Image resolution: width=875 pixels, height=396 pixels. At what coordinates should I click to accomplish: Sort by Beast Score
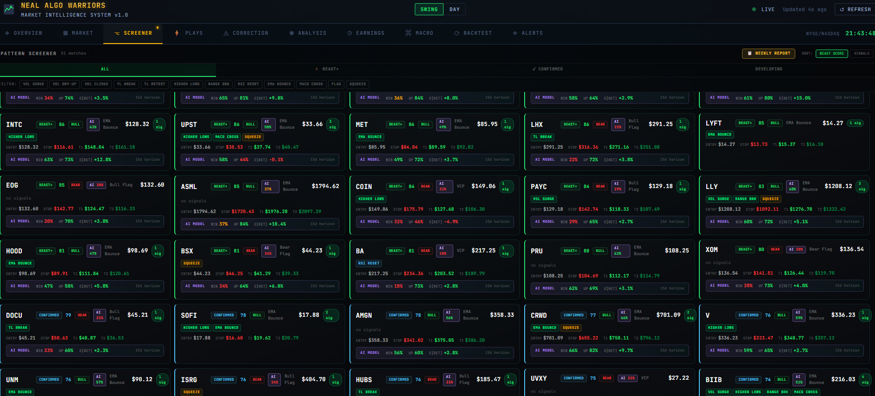pyautogui.click(x=831, y=53)
